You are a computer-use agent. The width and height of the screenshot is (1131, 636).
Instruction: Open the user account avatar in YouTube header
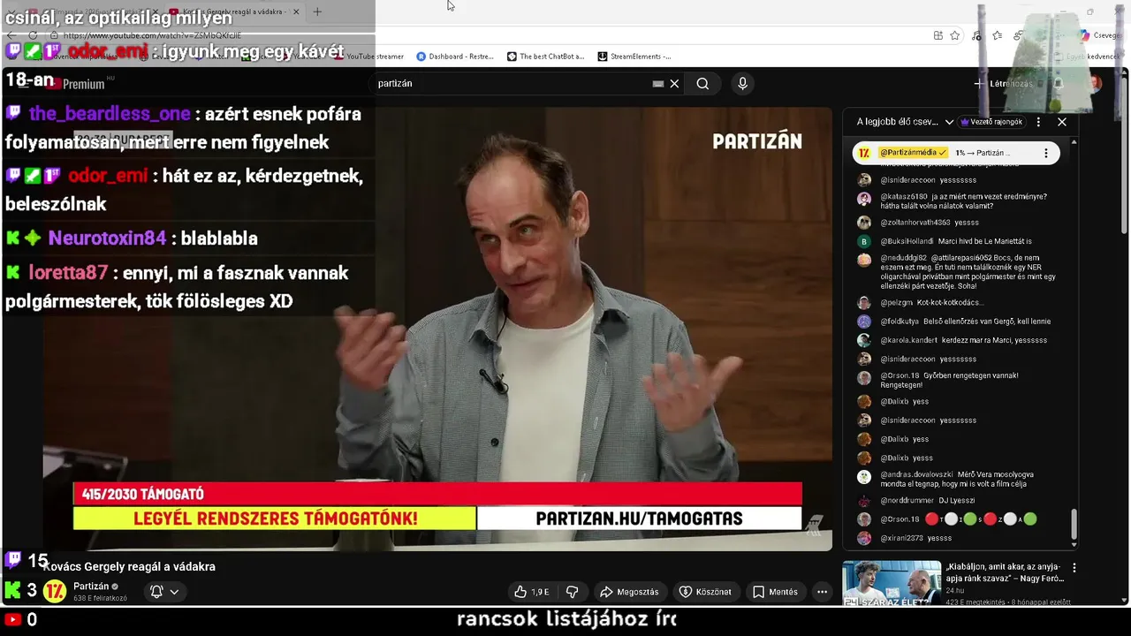(x=1094, y=84)
